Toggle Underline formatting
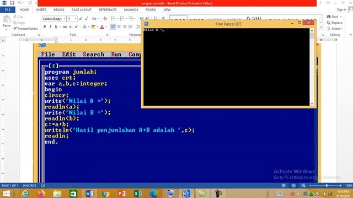 click(56, 27)
